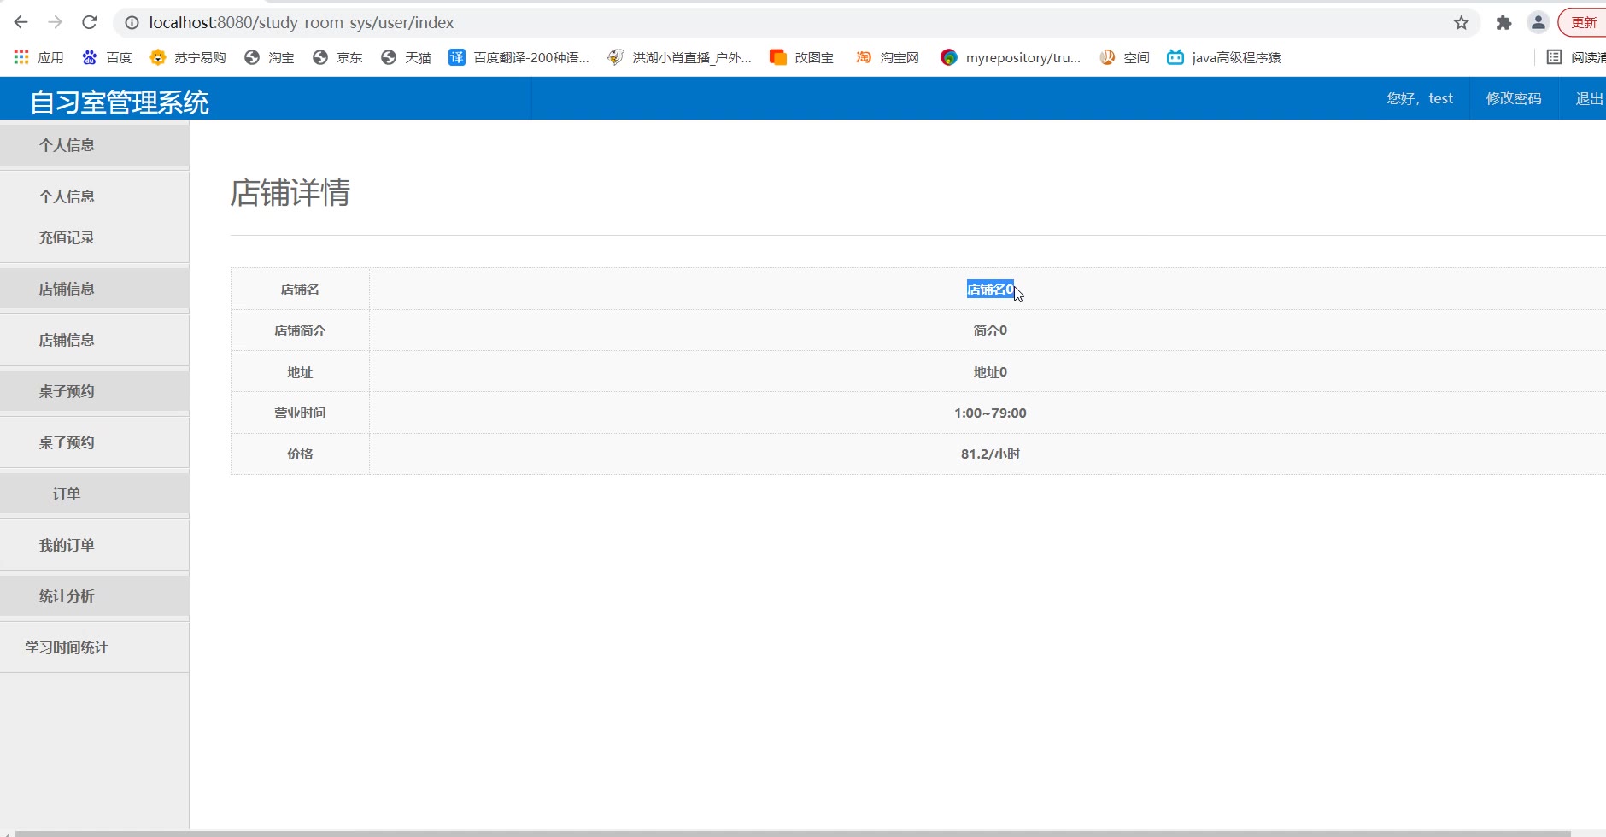Image resolution: width=1606 pixels, height=837 pixels.
Task: Open the 应用 apps grid bookmark
Action: [39, 57]
